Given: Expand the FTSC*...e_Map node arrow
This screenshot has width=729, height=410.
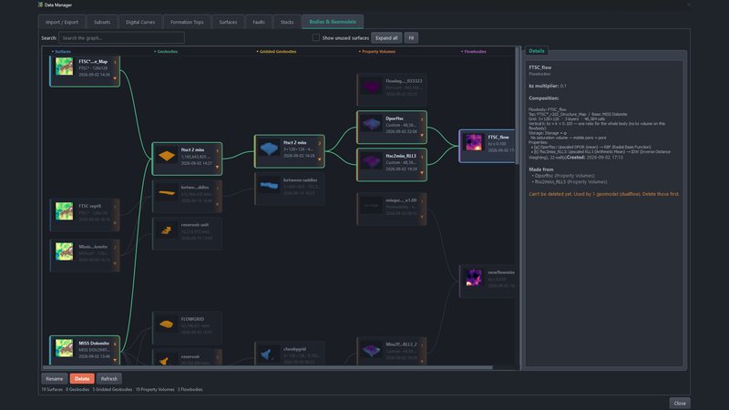Looking at the screenshot, I should click(x=115, y=78).
